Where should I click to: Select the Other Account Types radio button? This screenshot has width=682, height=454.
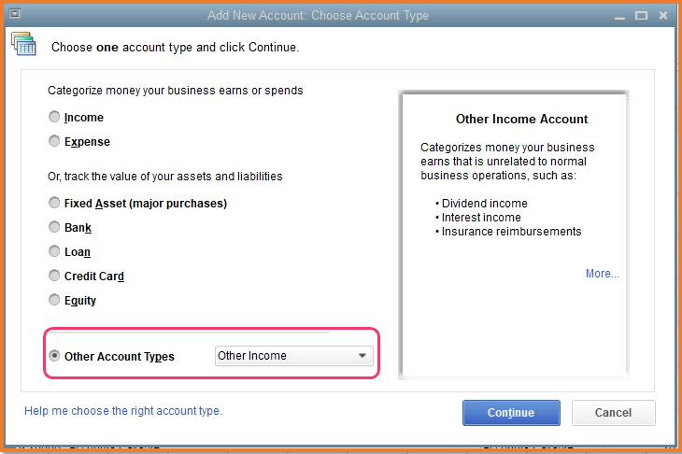click(x=55, y=356)
